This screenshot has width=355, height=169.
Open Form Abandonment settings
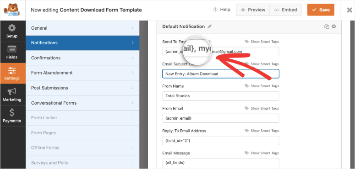coord(82,73)
